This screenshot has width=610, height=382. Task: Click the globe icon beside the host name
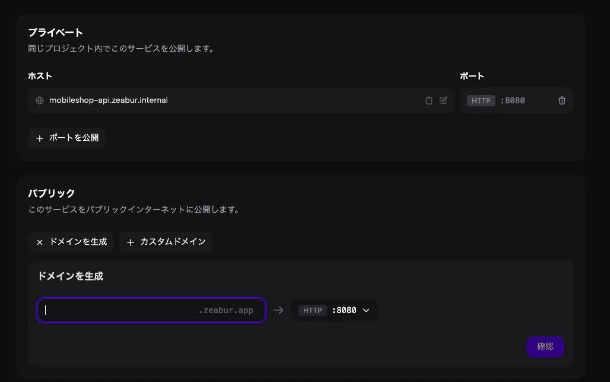coord(40,100)
